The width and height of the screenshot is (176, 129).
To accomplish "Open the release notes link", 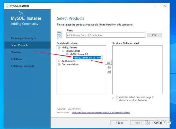I will click(101, 112).
